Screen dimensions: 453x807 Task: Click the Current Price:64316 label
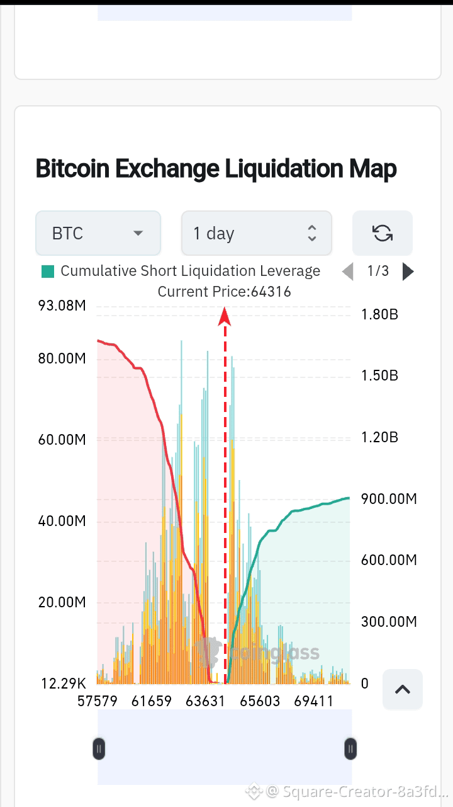[224, 292]
